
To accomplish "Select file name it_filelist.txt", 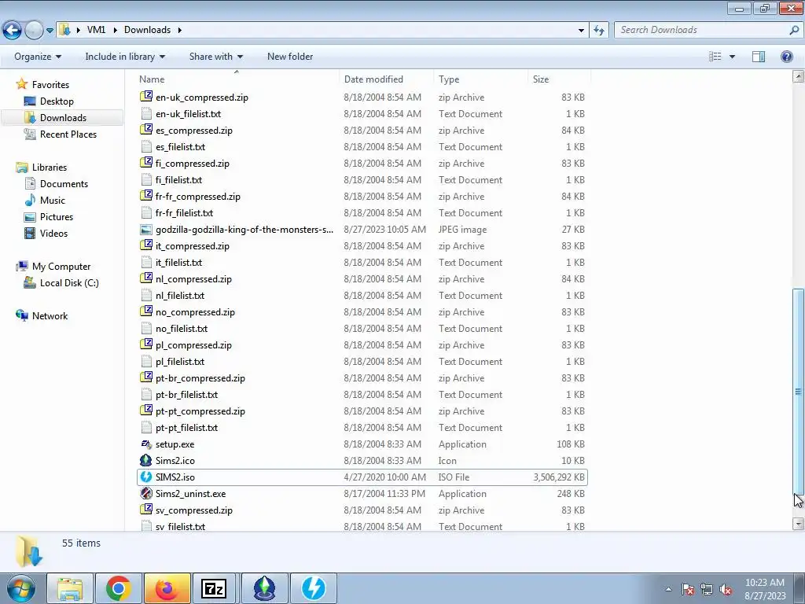I will 178,263.
